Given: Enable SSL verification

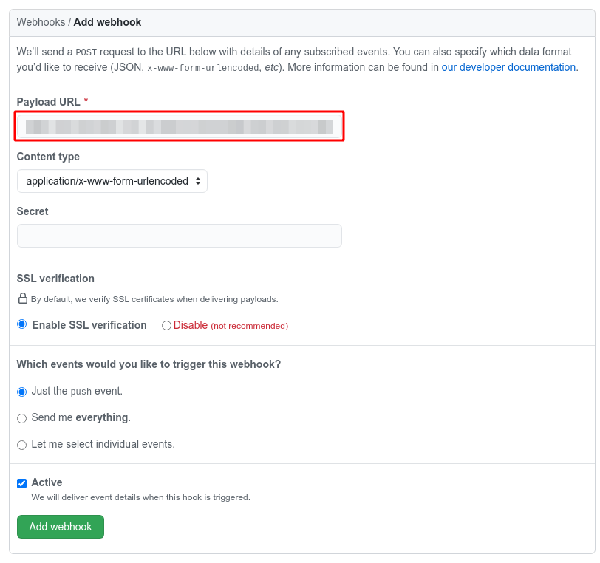Looking at the screenshot, I should click(x=22, y=324).
